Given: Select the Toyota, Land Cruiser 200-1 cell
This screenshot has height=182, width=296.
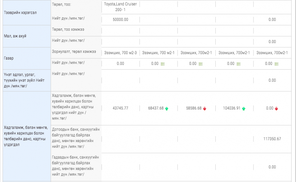Looking at the screenshot, I should pyautogui.click(x=120, y=7).
